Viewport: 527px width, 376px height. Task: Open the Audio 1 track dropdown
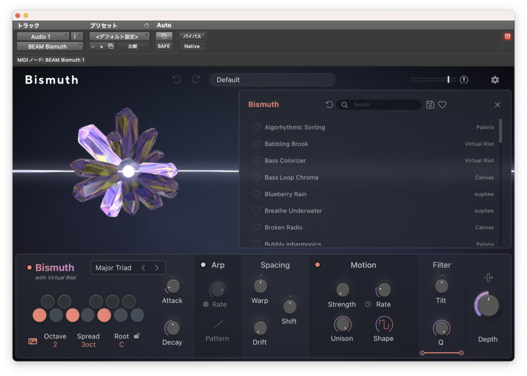pyautogui.click(x=43, y=37)
